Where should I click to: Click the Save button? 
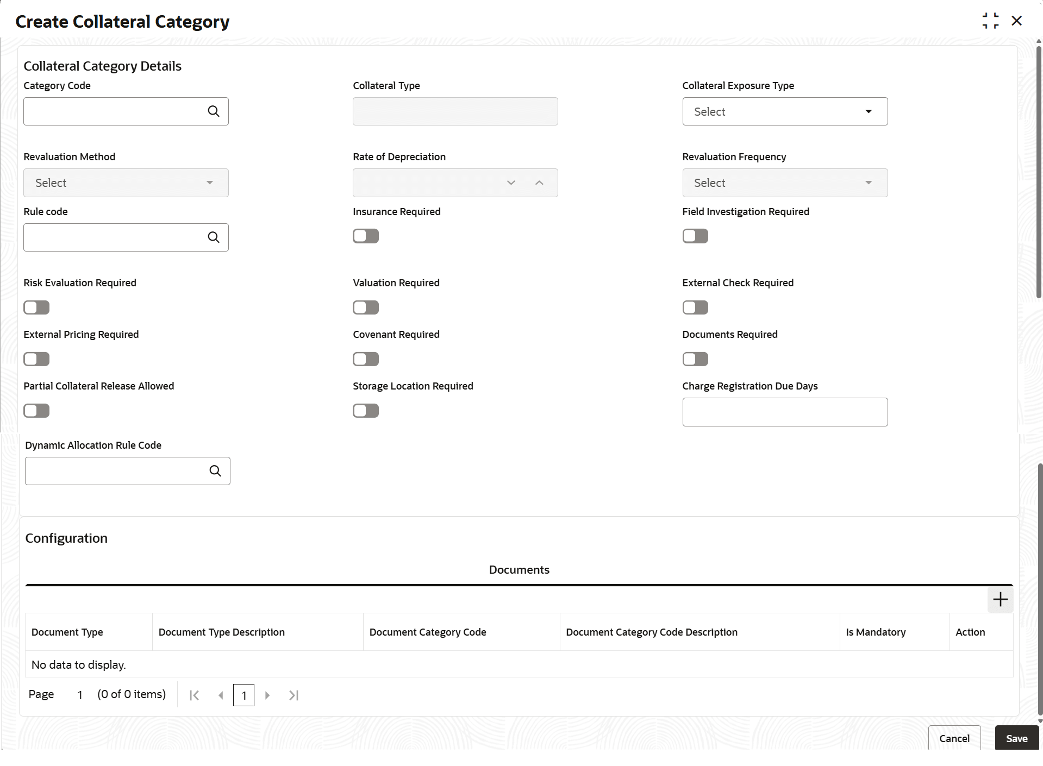[1016, 738]
